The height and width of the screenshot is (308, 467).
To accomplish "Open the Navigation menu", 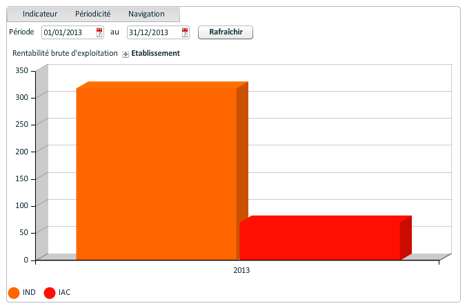I will click(x=146, y=14).
